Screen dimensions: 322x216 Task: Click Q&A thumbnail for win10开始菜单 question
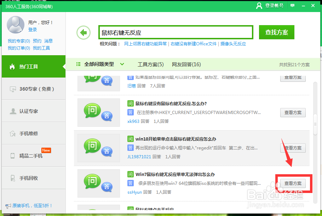(x=99, y=148)
